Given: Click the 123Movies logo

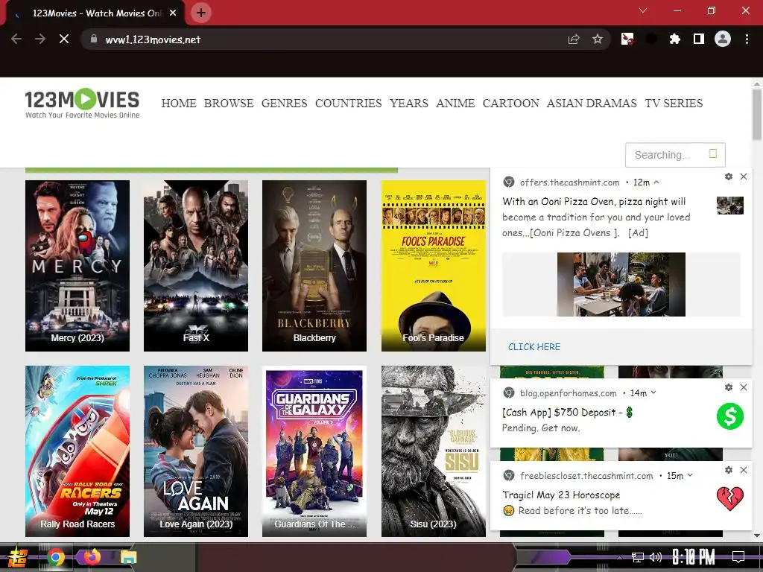Looking at the screenshot, I should (x=82, y=103).
